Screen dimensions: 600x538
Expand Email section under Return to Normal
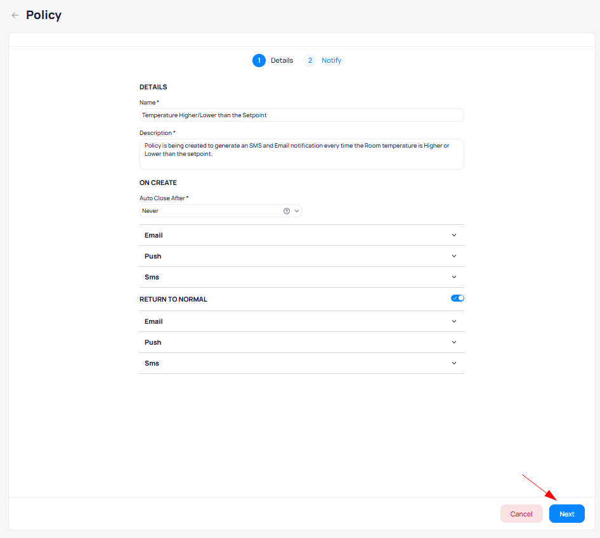(453, 321)
